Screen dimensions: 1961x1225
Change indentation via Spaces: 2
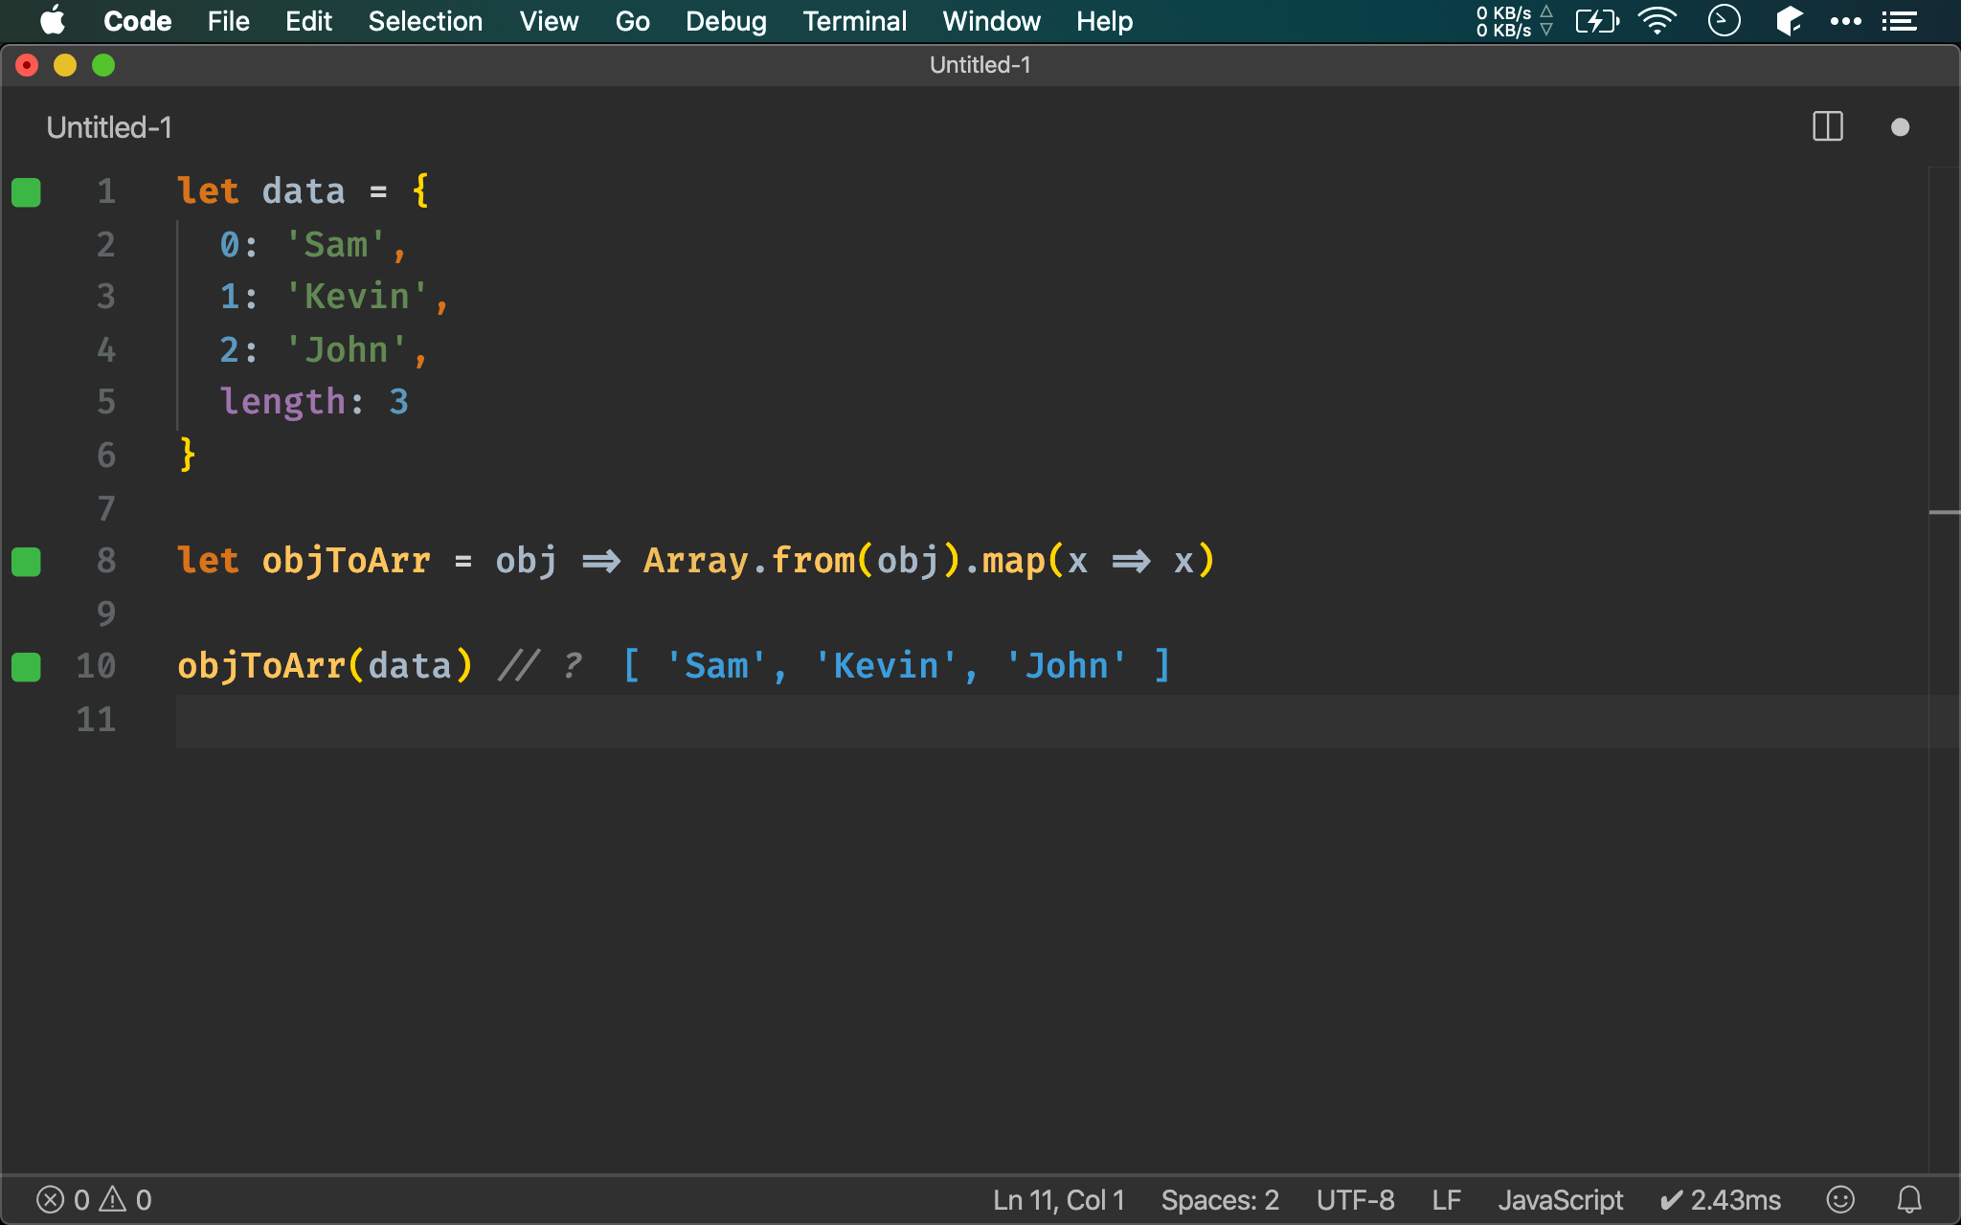(1219, 1199)
